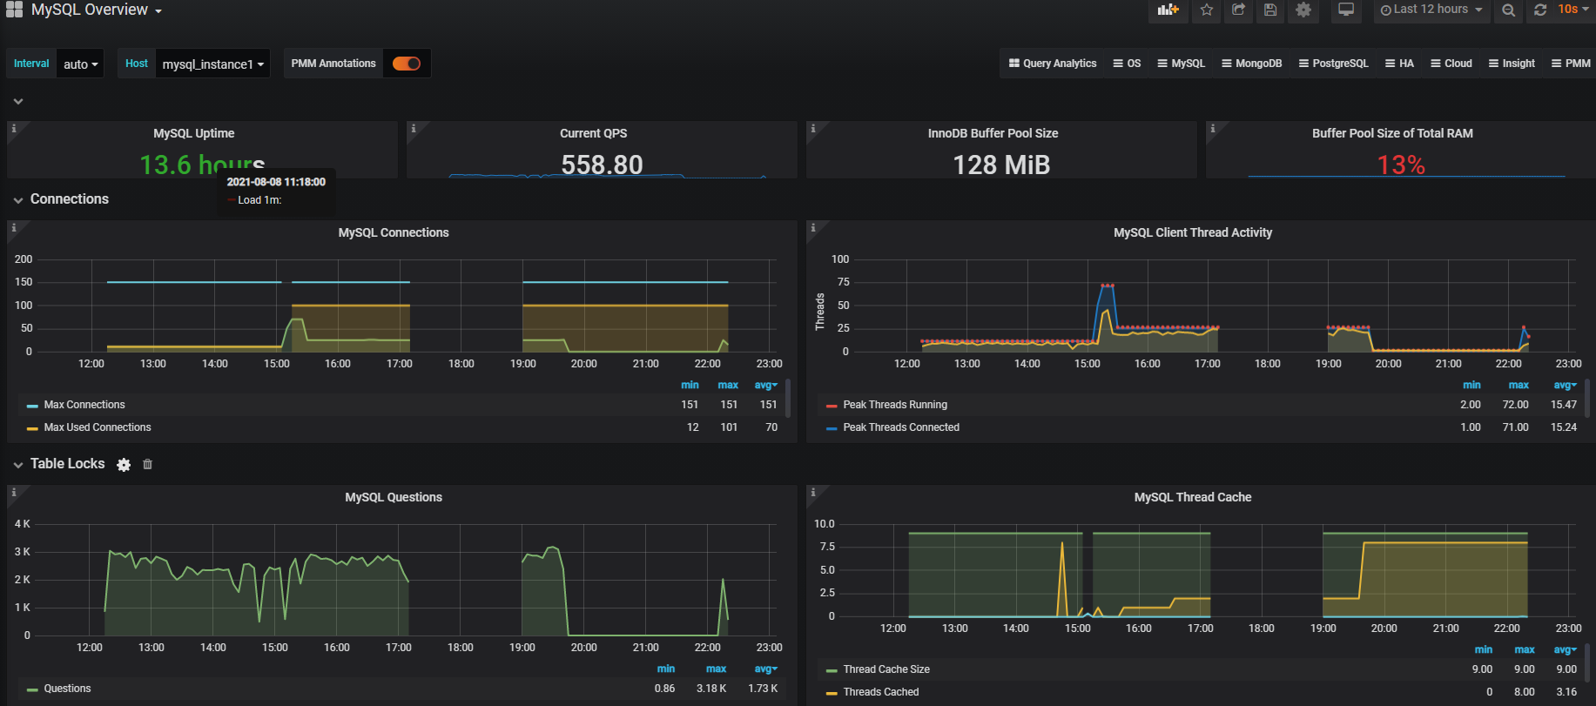
Task: Show info for MySQL Connections panel
Action: pyautogui.click(x=13, y=228)
